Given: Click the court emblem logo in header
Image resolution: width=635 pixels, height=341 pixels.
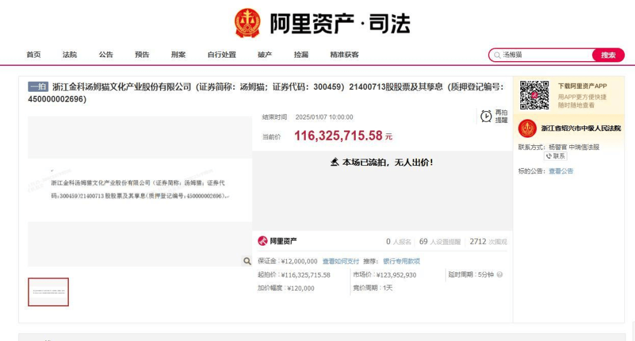Looking at the screenshot, I should click(248, 23).
